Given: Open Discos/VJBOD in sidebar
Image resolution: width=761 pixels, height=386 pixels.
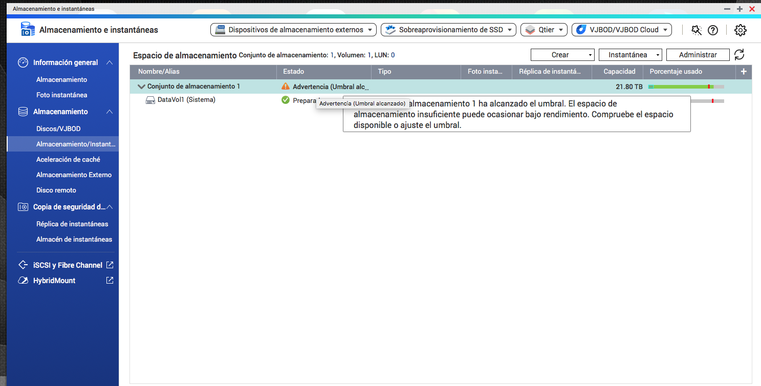Looking at the screenshot, I should (x=58, y=128).
